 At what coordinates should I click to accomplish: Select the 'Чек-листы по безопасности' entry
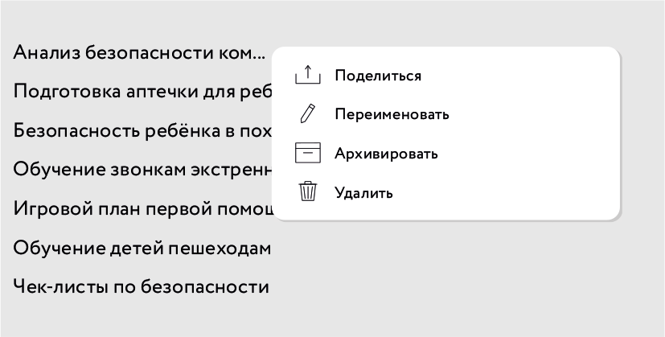pos(141,286)
